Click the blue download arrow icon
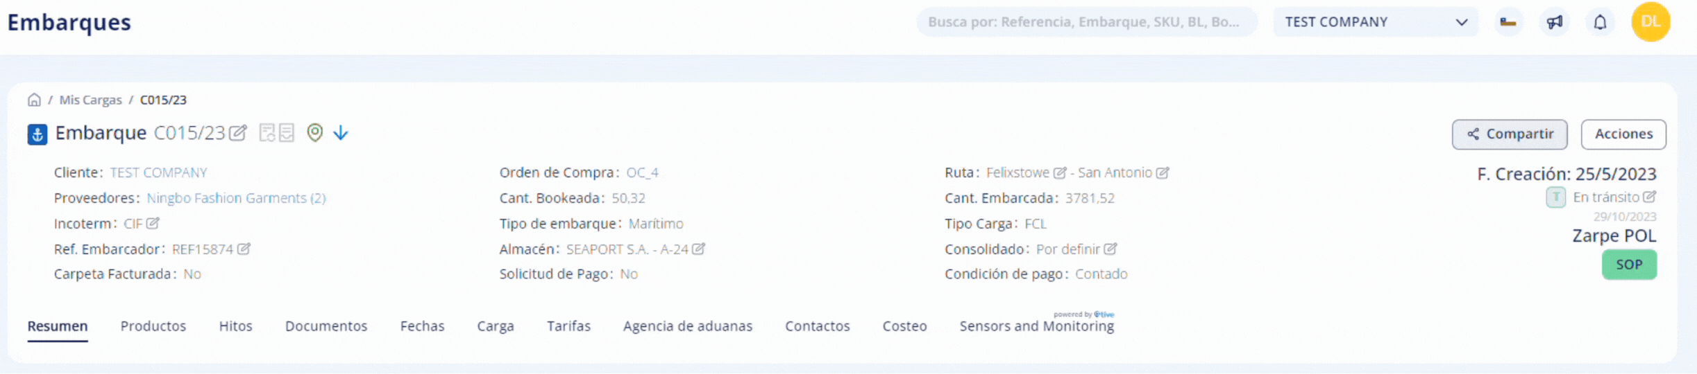This screenshot has width=1697, height=374. [341, 132]
